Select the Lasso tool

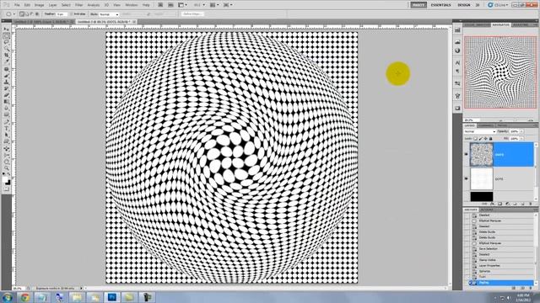click(x=7, y=42)
